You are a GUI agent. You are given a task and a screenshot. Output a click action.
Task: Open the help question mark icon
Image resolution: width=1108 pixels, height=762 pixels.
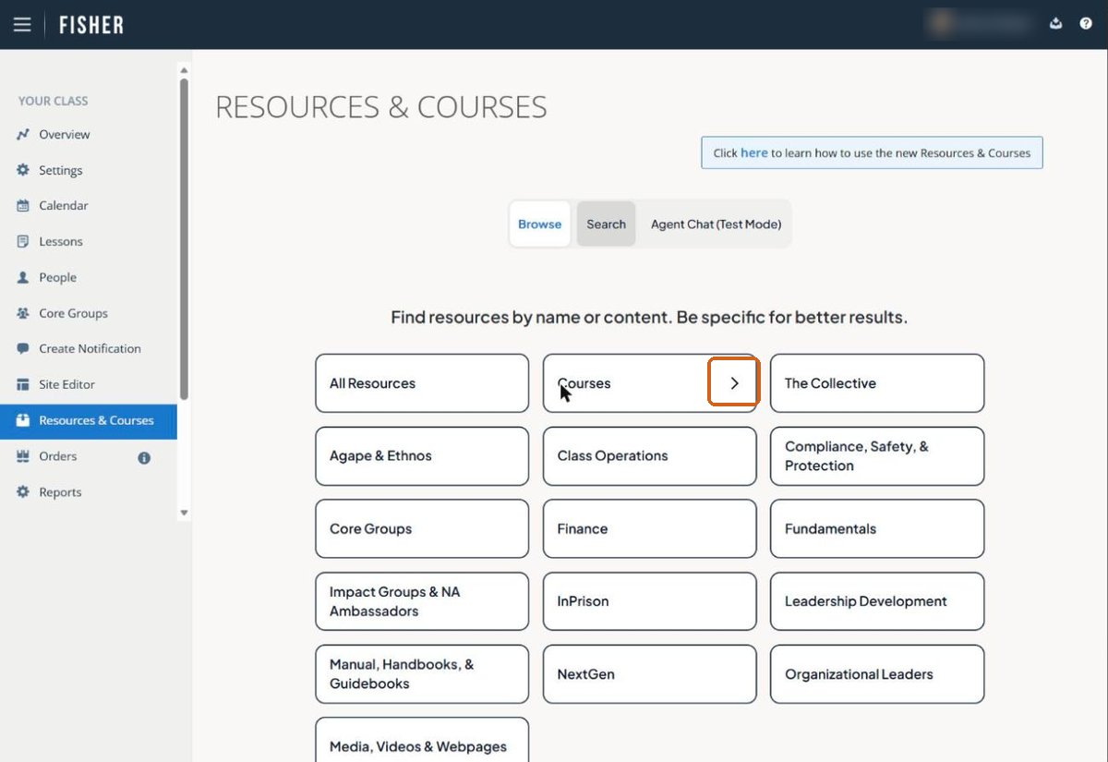[1086, 24]
